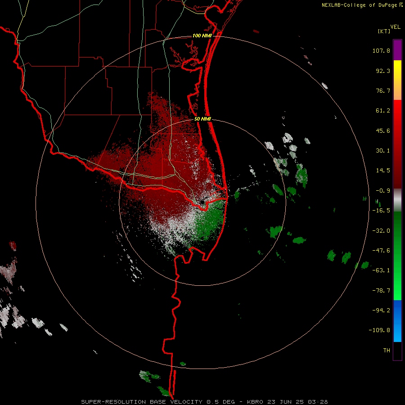Click the 61.2 velocity scale value

coord(383,111)
